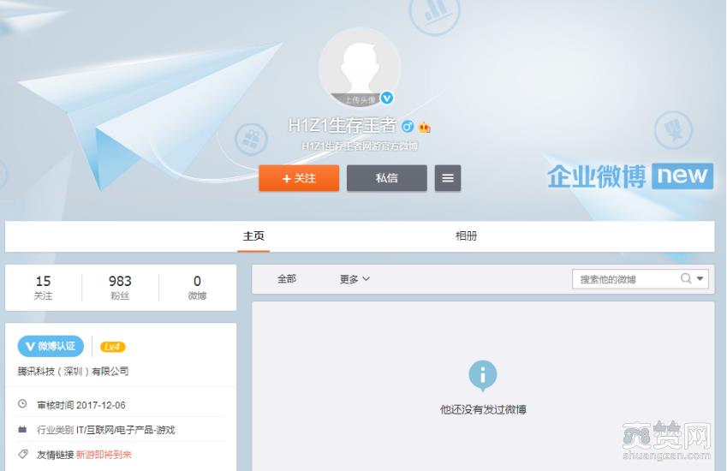The width and height of the screenshot is (727, 471).
Task: Click 腾讯科技（深圳）有限公司 company text
Action: click(x=74, y=372)
